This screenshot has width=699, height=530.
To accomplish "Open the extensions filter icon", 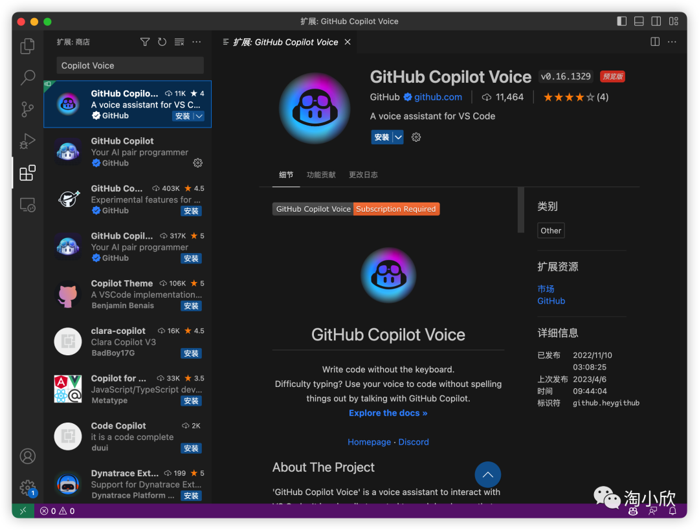I will 145,41.
